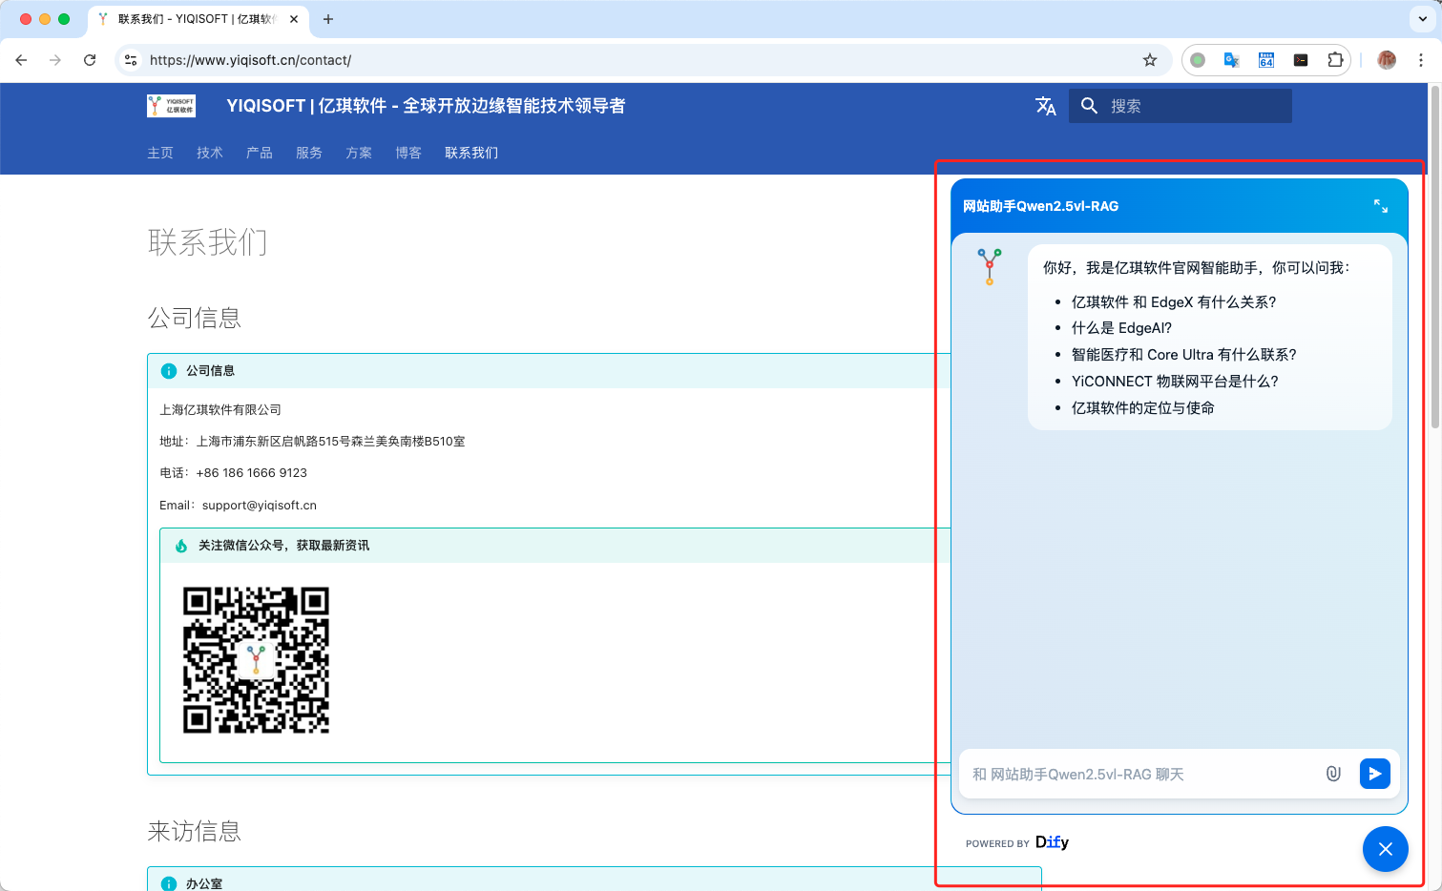
Task: Click the 主页 navigation link
Action: (x=160, y=153)
